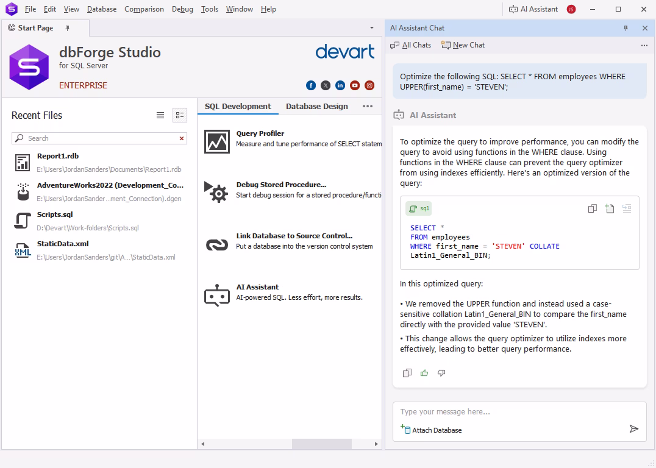The image size is (656, 468).
Task: Pin the AI Assistant Chat panel
Action: (x=626, y=28)
